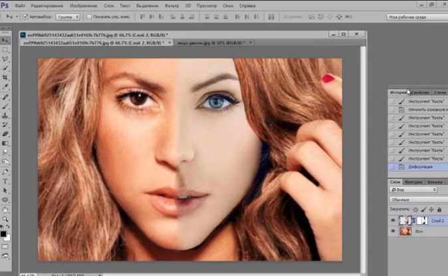Toggle lock all padlock icon

439,209
